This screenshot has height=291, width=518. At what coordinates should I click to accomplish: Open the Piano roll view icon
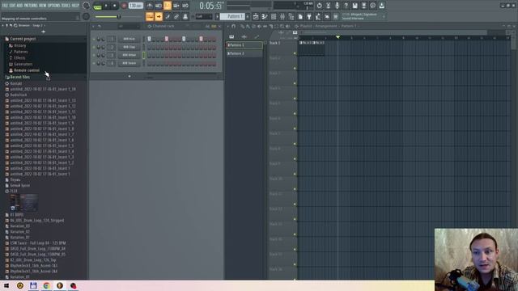[x=265, y=16]
